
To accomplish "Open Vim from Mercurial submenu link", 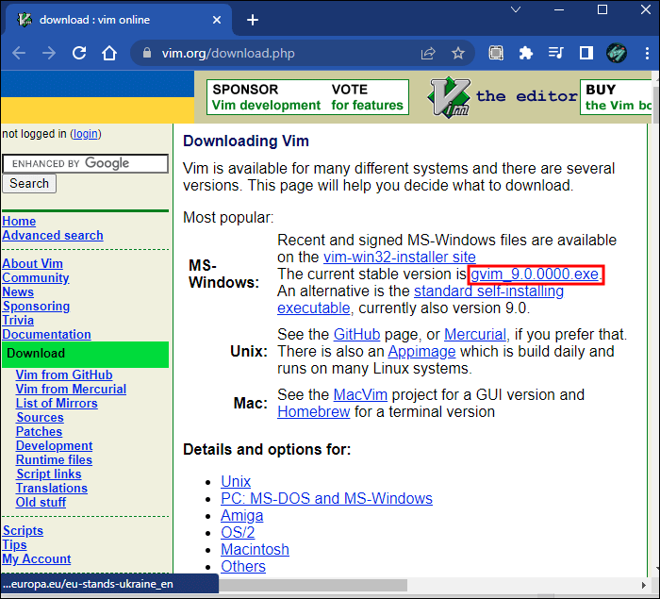I will pos(71,389).
